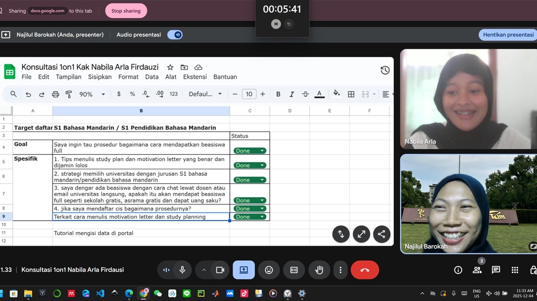This screenshot has width=537, height=301.
Task: Open the cell borders tool
Action: pyautogui.click(x=351, y=94)
